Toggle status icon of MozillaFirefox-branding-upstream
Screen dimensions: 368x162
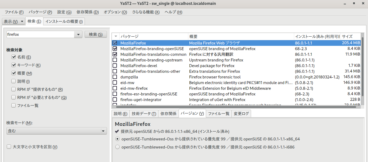[115, 60]
